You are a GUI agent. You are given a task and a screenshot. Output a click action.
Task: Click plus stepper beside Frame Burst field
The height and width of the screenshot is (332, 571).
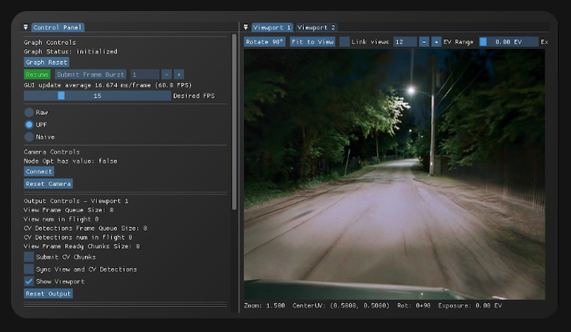[178, 74]
